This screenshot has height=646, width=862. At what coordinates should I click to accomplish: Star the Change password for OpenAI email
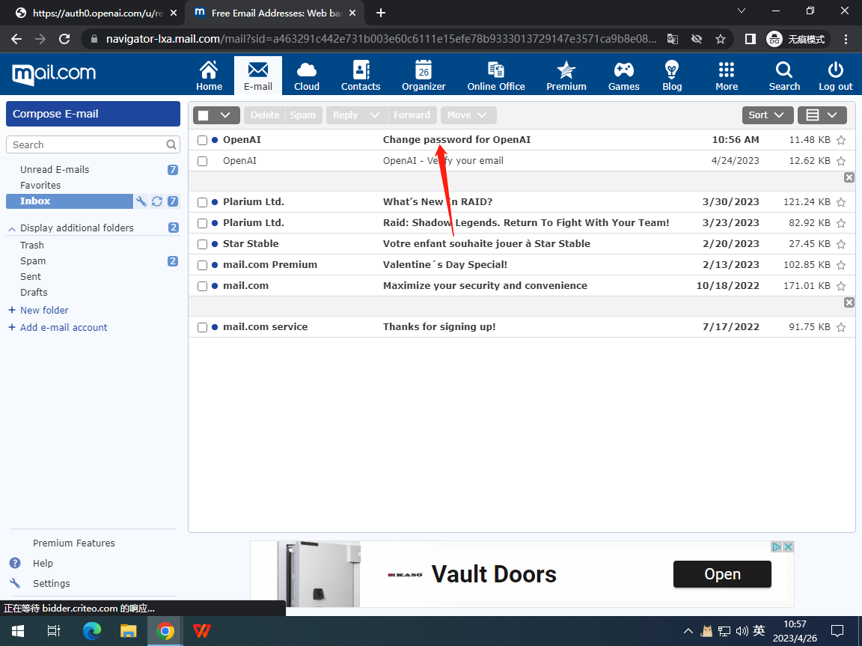(x=841, y=140)
